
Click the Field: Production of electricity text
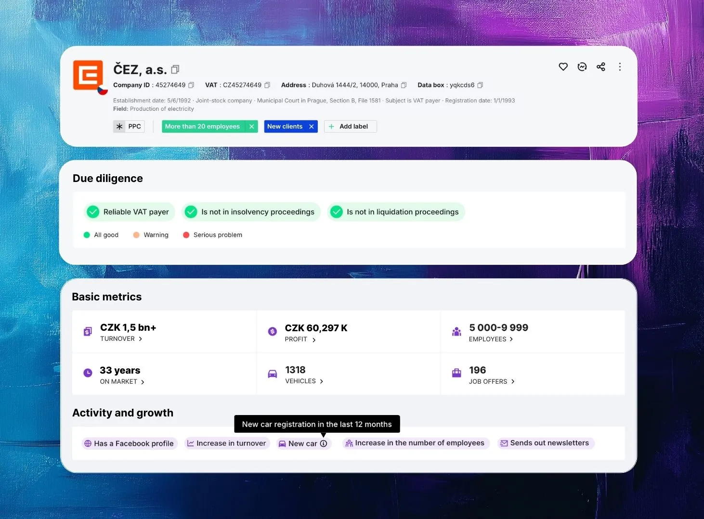(x=154, y=109)
